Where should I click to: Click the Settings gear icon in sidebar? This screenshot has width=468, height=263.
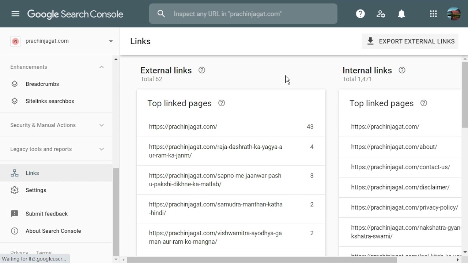15,190
